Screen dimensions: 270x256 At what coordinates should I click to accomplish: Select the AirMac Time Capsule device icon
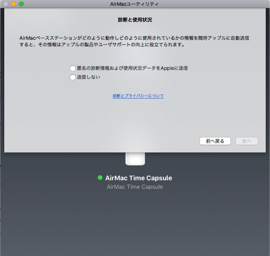click(x=135, y=159)
